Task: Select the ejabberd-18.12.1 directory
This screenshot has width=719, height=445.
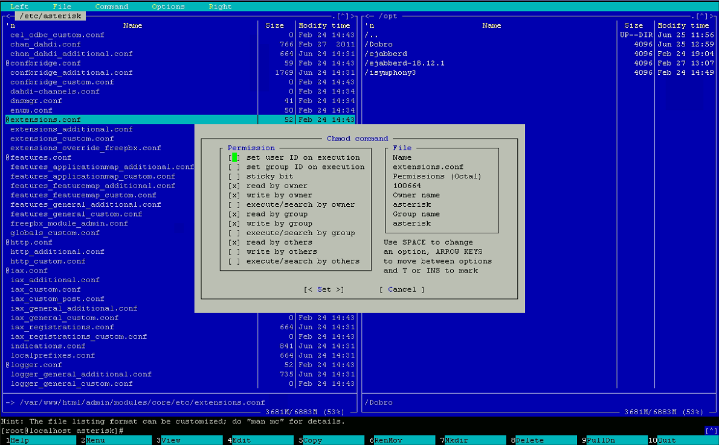Action: (x=404, y=63)
